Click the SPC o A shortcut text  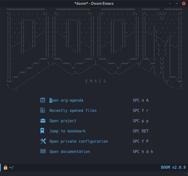tap(141, 100)
